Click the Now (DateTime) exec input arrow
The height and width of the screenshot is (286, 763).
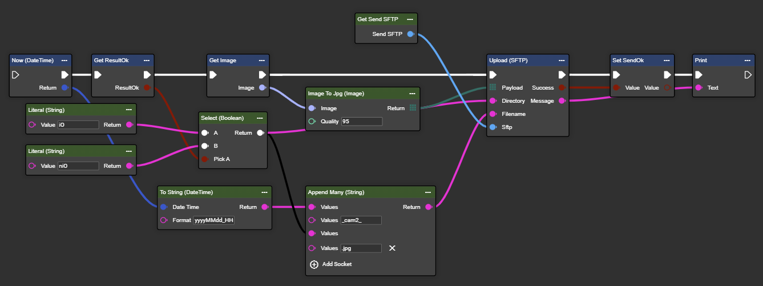click(x=15, y=75)
